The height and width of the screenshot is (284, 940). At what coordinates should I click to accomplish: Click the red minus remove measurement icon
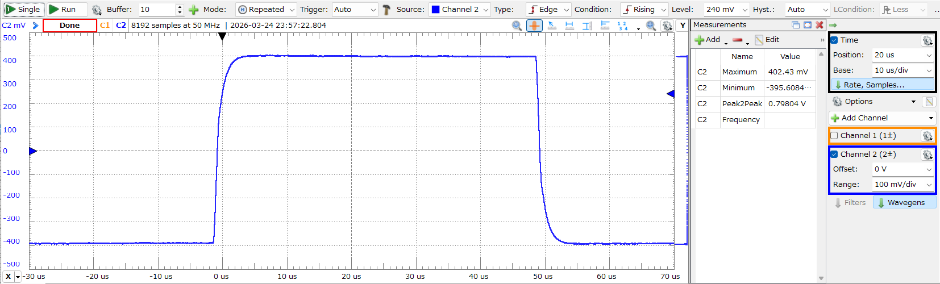[x=738, y=40]
